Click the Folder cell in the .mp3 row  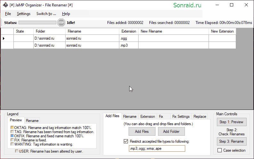(49, 45)
